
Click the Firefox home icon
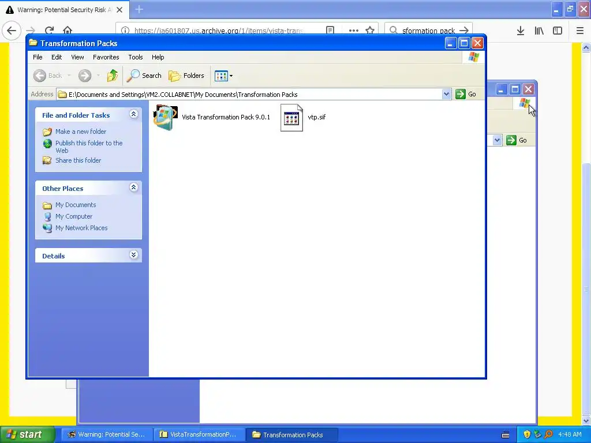click(x=68, y=30)
